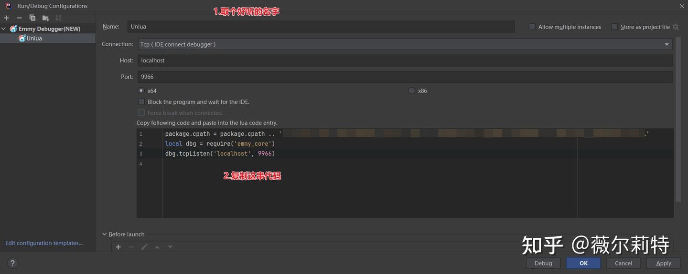Copy configuration via the duplicate icon
The height and width of the screenshot is (274, 688).
[x=32, y=18]
